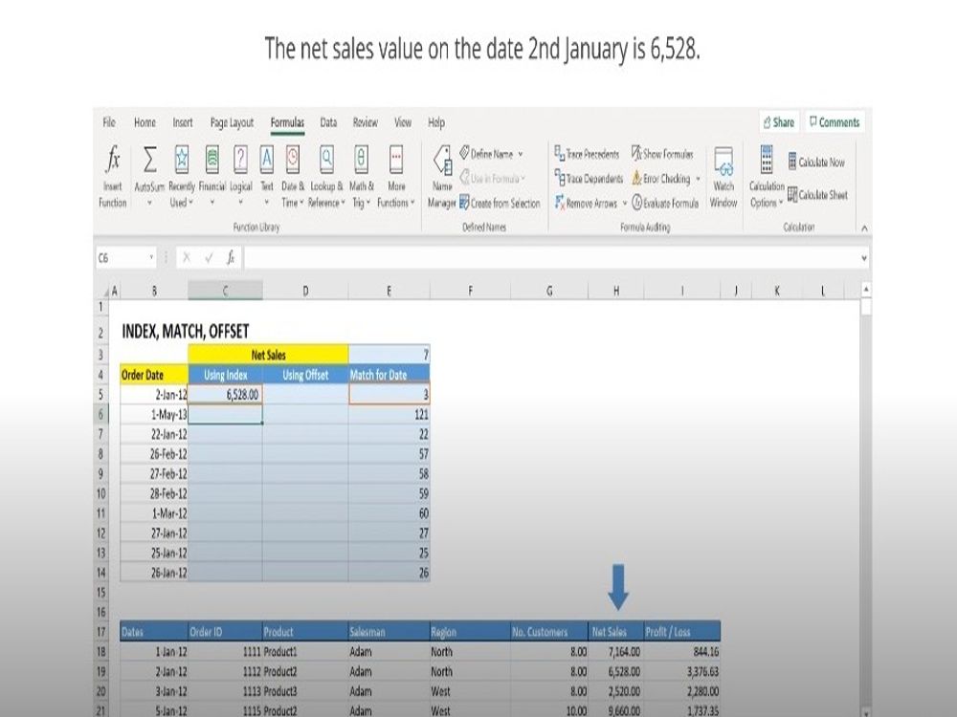Click Calculate Now
The height and width of the screenshot is (717, 957).
point(816,162)
